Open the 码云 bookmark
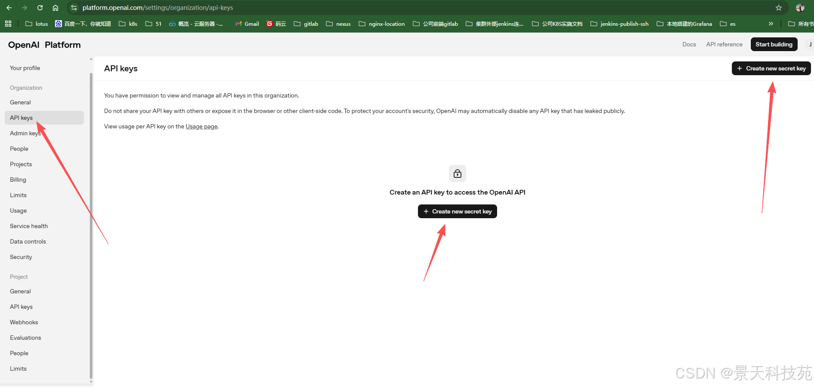Viewport: 814px width, 387px height. pos(276,24)
